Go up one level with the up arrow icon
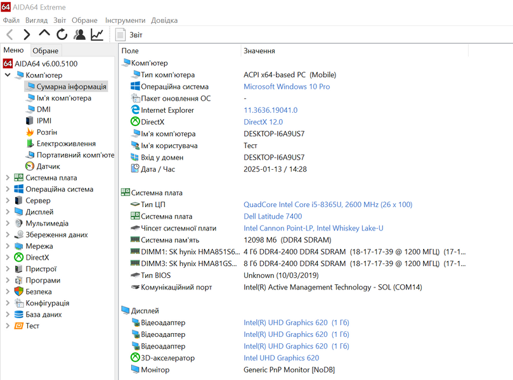The image size is (513, 380). coord(44,34)
